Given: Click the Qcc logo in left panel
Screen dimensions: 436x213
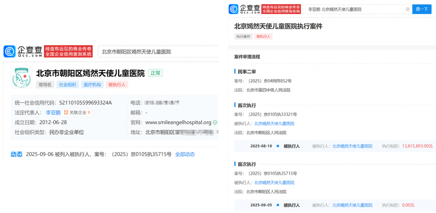Looking at the screenshot, I should click(x=23, y=51).
